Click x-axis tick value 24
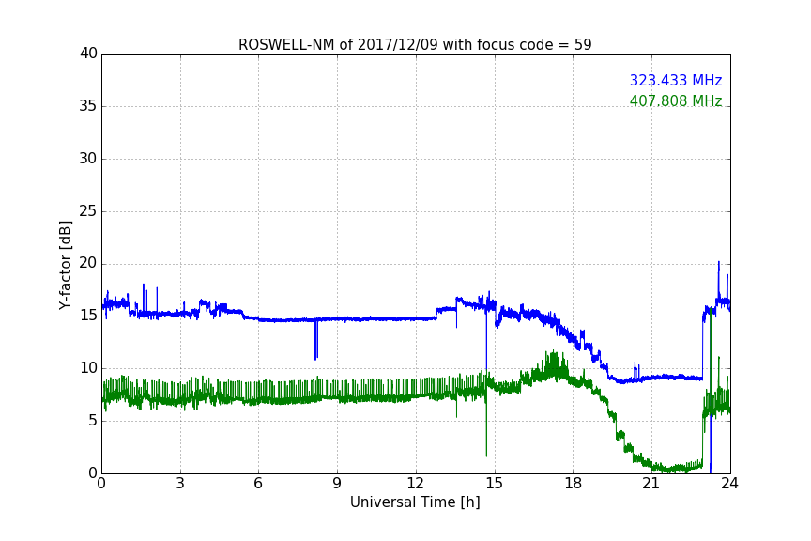 [x=729, y=484]
